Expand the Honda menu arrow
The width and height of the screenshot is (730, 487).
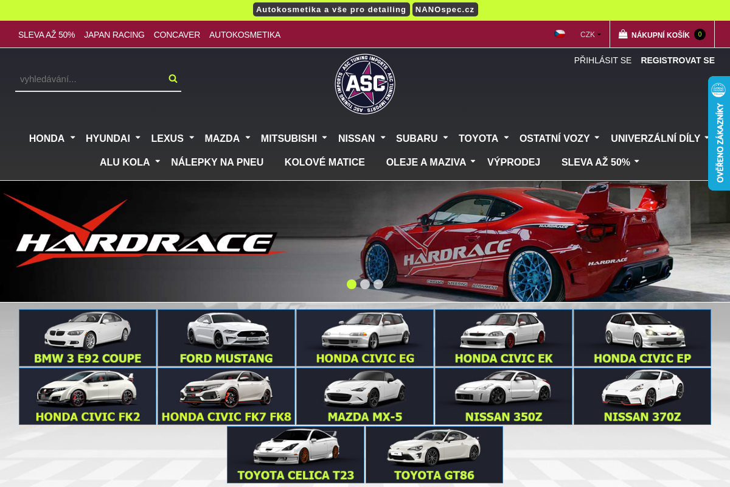click(72, 138)
